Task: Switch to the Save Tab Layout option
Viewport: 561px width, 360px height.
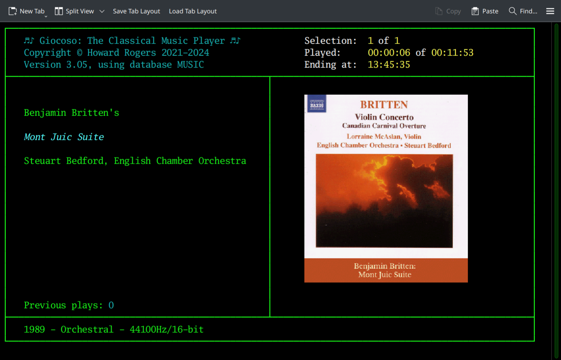Action: point(137,11)
